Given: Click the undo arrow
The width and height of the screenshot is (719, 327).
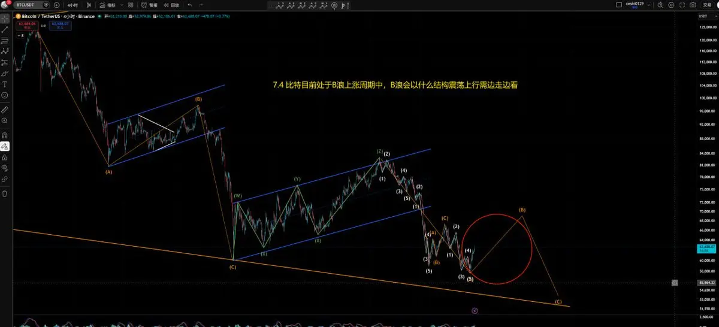Looking at the screenshot, I should pos(190,5).
